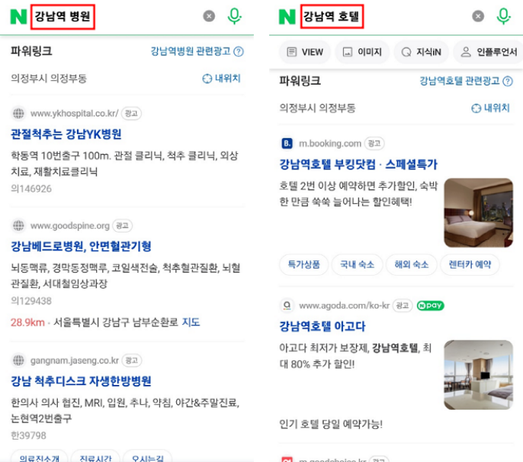Clear the 강남역 호텔 search text
523x462 pixels.
[478, 16]
